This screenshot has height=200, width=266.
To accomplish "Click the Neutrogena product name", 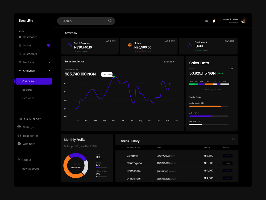I will [134, 163].
